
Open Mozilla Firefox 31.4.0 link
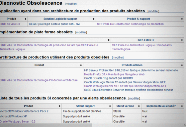[x=114, y=74]
